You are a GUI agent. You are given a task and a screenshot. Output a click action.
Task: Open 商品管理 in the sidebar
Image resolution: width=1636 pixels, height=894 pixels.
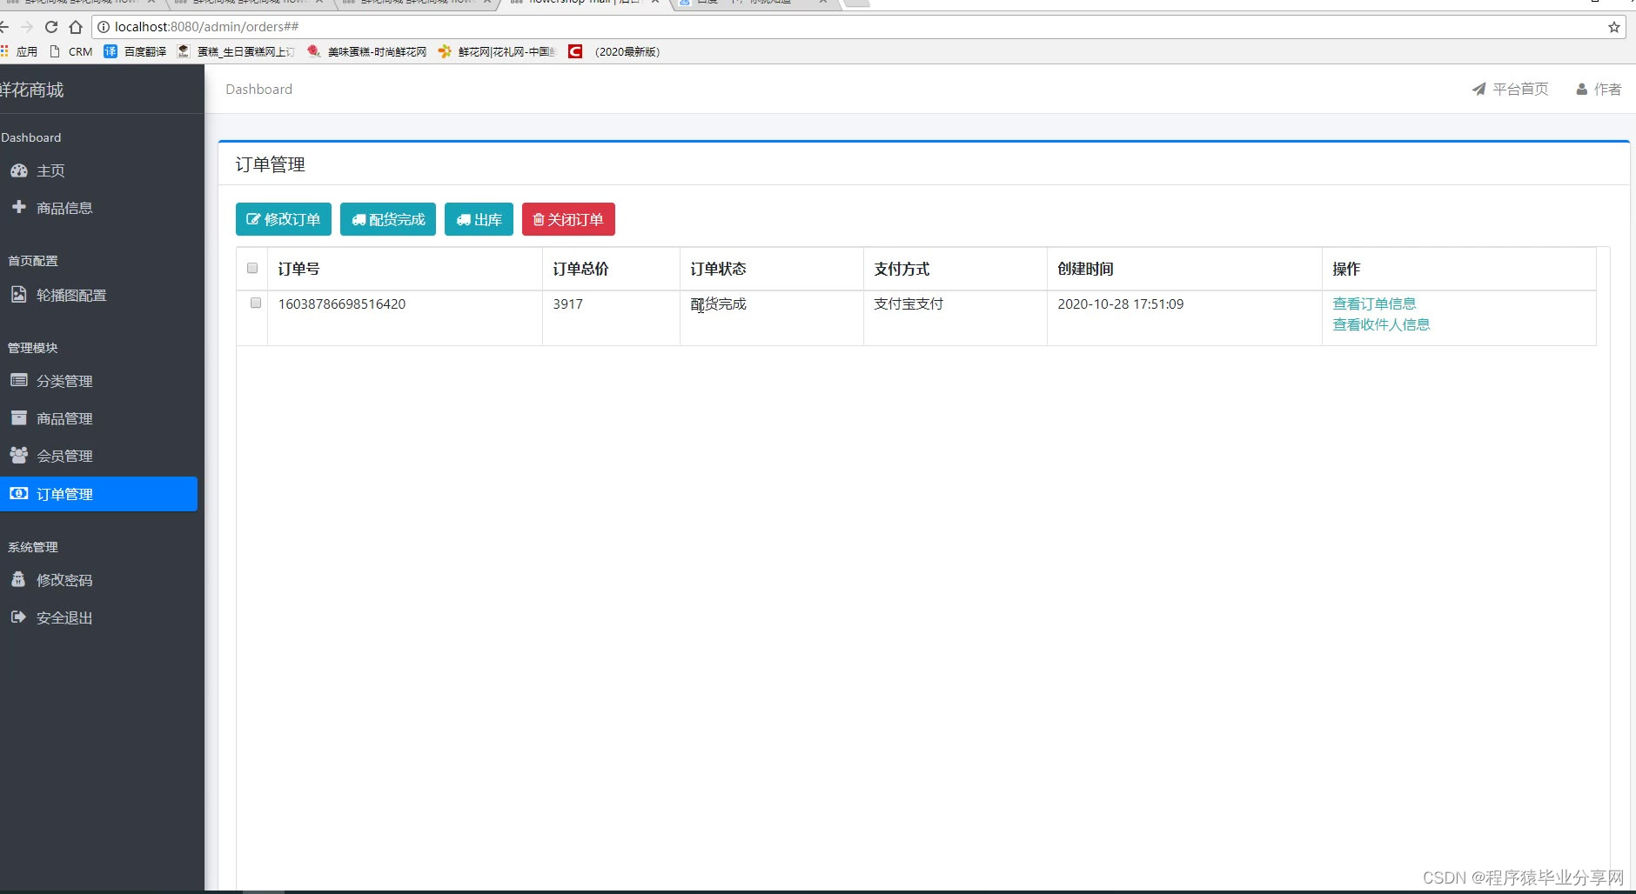(x=99, y=418)
